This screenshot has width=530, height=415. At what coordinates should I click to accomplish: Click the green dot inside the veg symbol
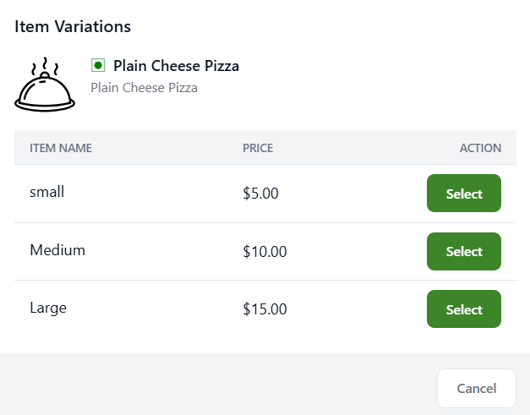coord(98,65)
